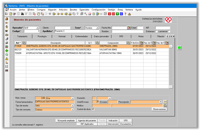The width and height of the screenshot is (201, 131).
Task: Click the barcode icon at bottom of sidebar
Action: coord(7,70)
